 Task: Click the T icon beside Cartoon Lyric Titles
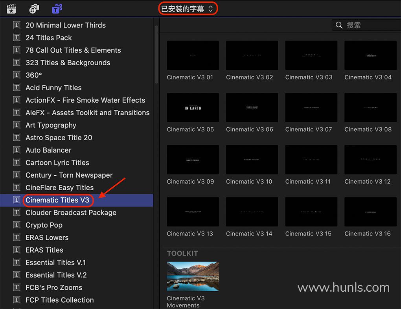pyautogui.click(x=17, y=162)
